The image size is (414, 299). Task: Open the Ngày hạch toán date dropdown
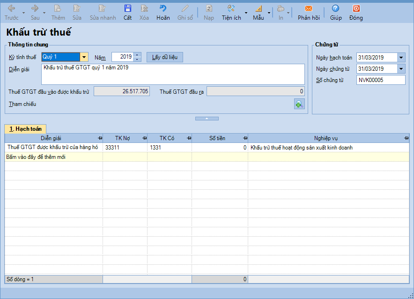pos(401,58)
